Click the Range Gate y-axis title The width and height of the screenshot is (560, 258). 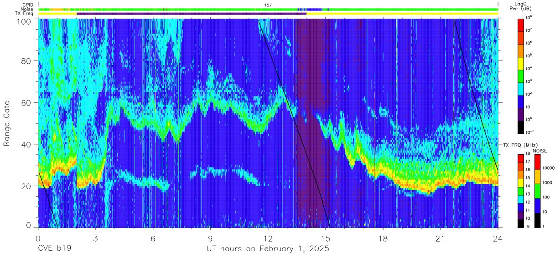click(x=7, y=123)
